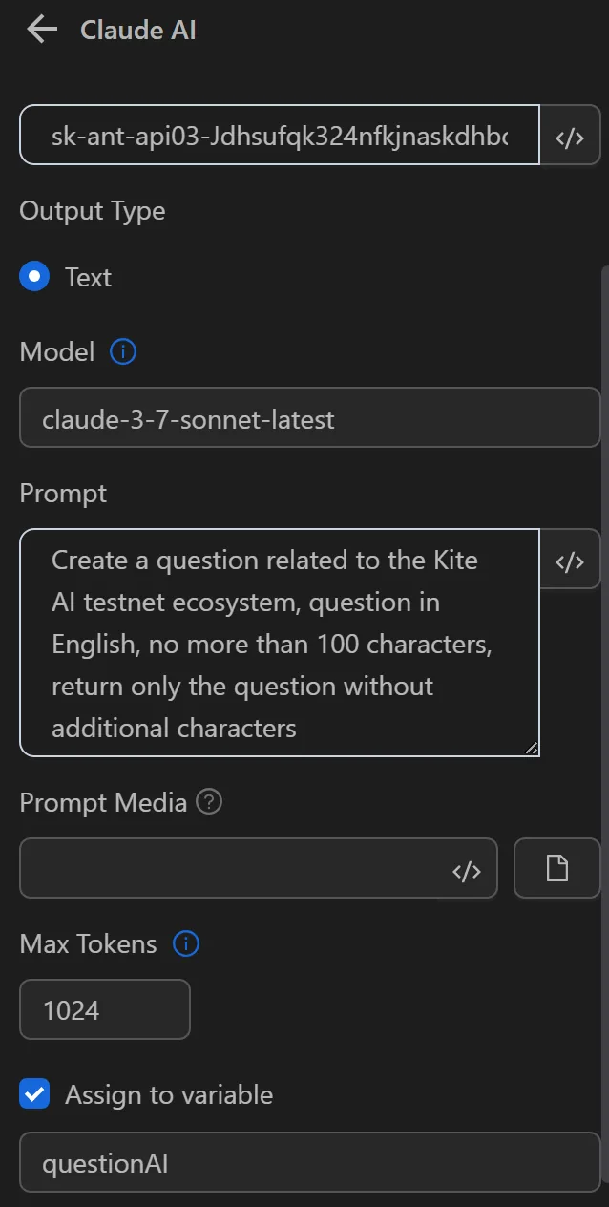This screenshot has height=1207, width=609.
Task: Open the claude-3-7-sonnet-latest model selector
Action: 309,417
